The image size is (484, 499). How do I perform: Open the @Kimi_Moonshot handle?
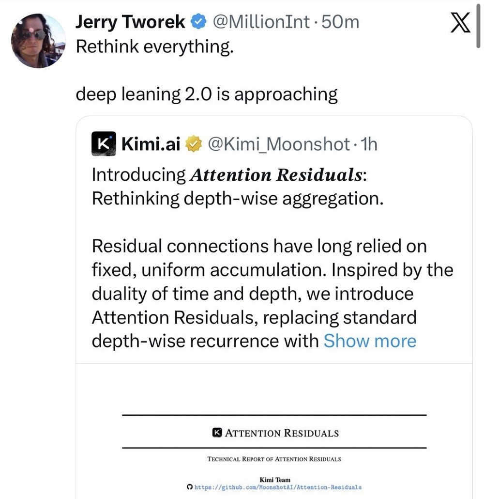279,144
